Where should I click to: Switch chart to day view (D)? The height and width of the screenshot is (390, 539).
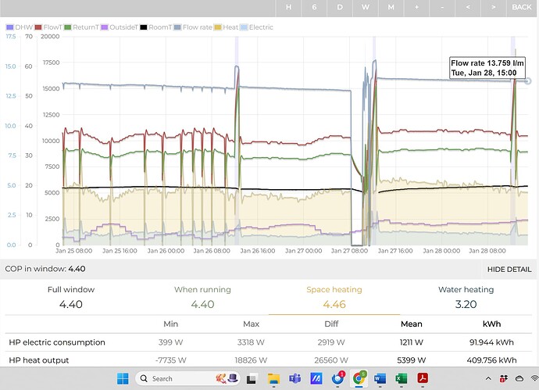click(x=340, y=8)
